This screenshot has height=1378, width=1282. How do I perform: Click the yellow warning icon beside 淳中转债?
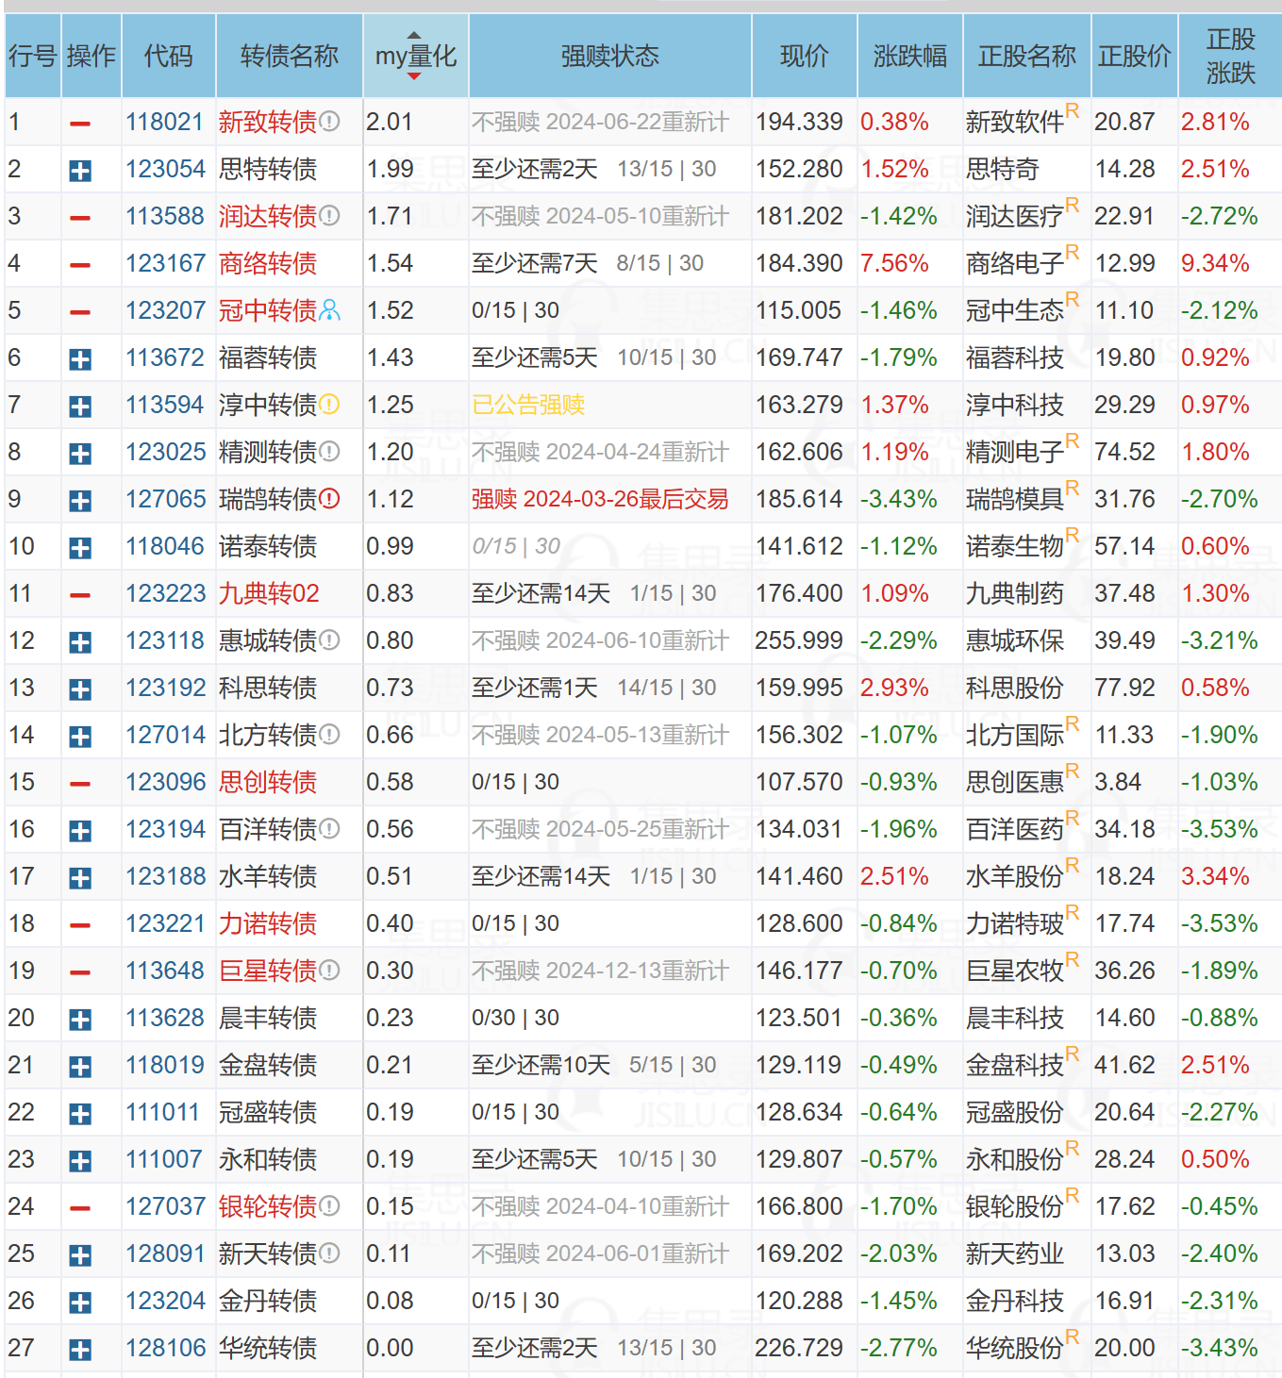(x=329, y=405)
